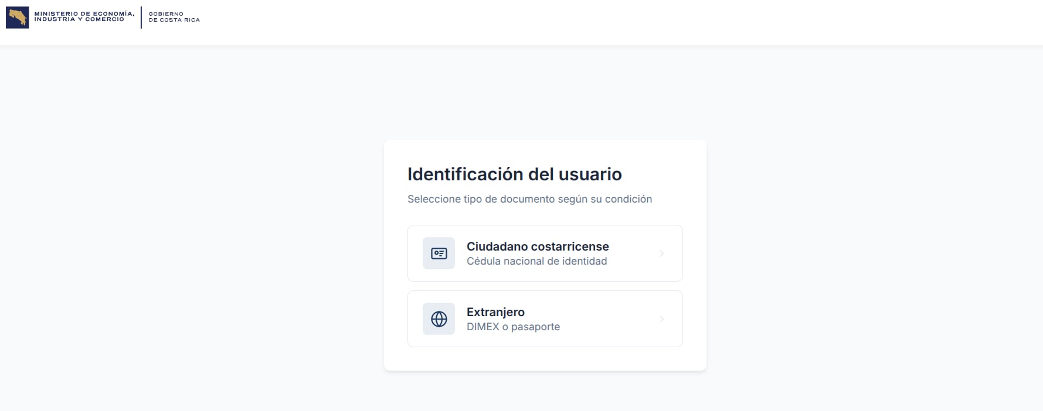Image resolution: width=1043 pixels, height=411 pixels.
Task: Click the 'Seleccione tipo de documento según su condición' text
Action: [530, 199]
